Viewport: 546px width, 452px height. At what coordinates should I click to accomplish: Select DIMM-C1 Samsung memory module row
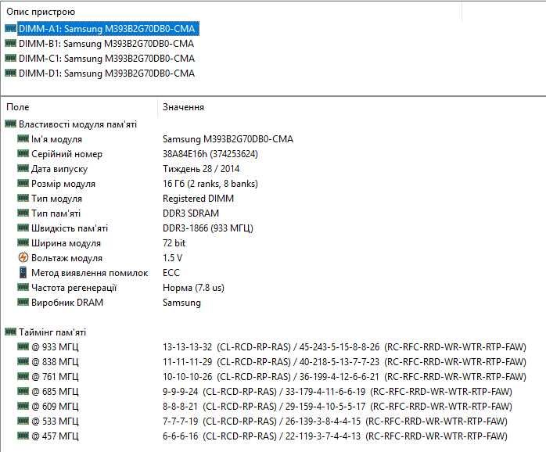[106, 59]
